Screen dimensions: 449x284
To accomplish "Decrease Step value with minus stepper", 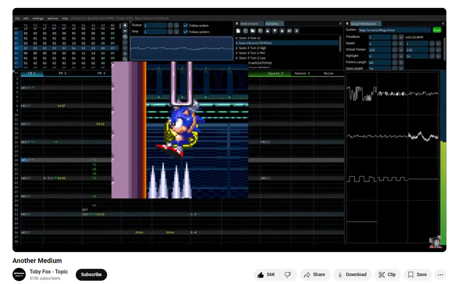I will (x=170, y=31).
